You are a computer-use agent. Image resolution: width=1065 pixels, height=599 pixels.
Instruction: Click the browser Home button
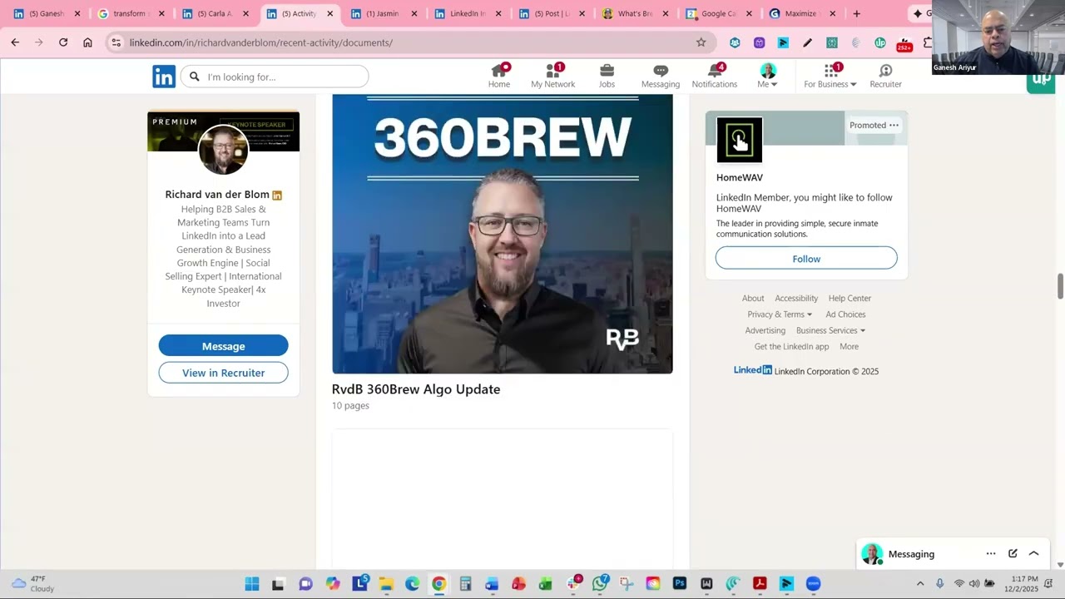click(87, 42)
